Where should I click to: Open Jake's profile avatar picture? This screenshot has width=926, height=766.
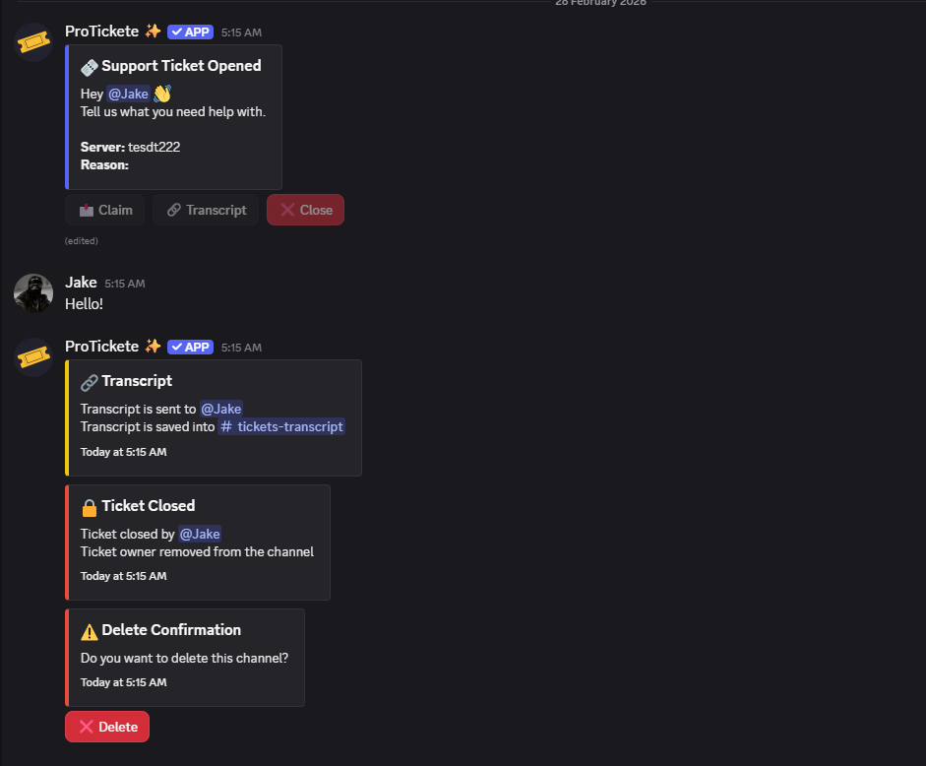coord(33,293)
